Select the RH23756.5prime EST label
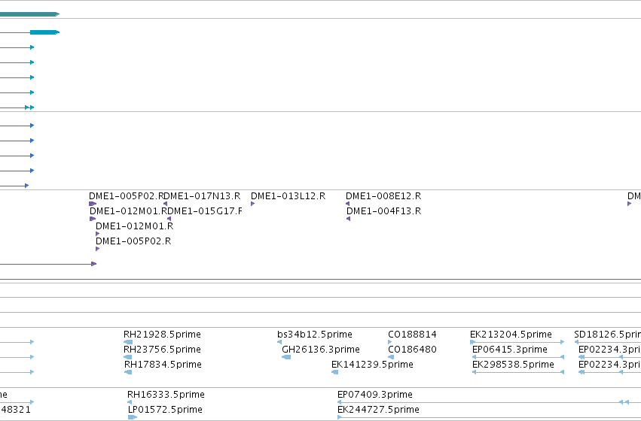The width and height of the screenshot is (641, 421). tap(162, 350)
